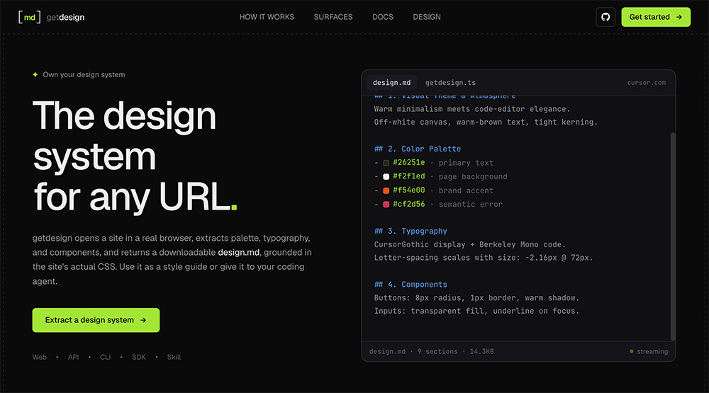
Task: Click the hex code #f2f1ed
Action: point(409,176)
